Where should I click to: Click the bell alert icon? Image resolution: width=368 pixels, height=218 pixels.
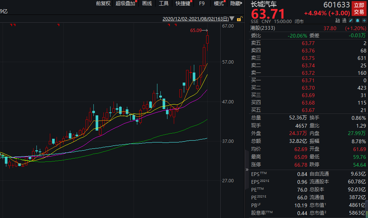[357, 21]
